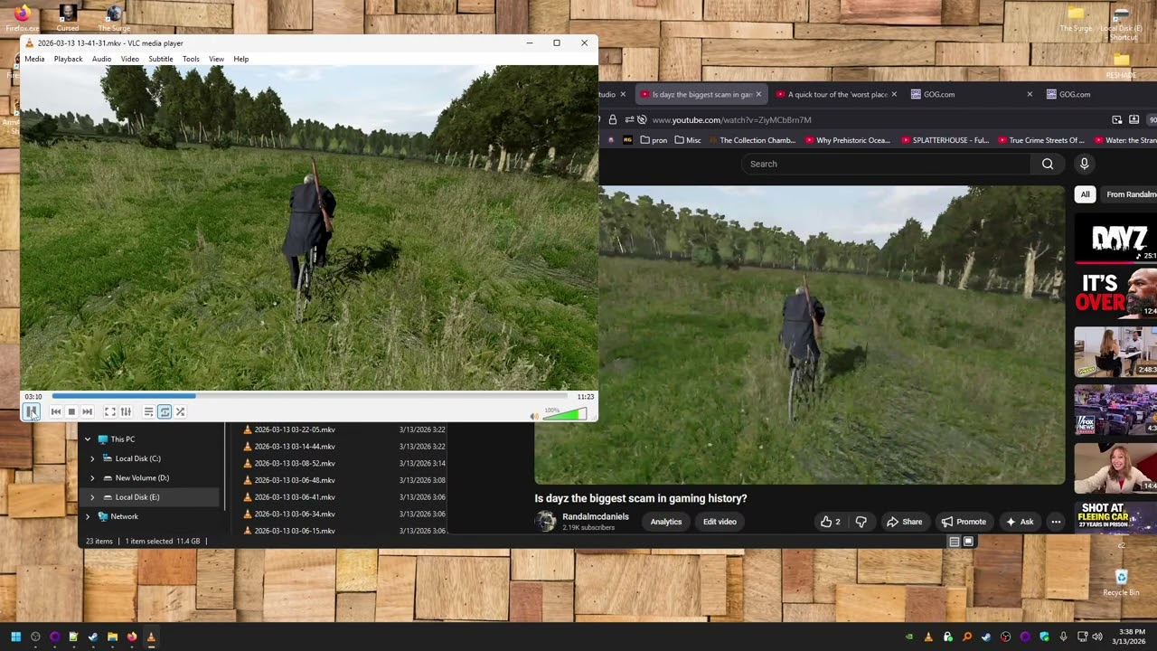Skip to next media in VLC
This screenshot has width=1157, height=651.
[x=87, y=411]
